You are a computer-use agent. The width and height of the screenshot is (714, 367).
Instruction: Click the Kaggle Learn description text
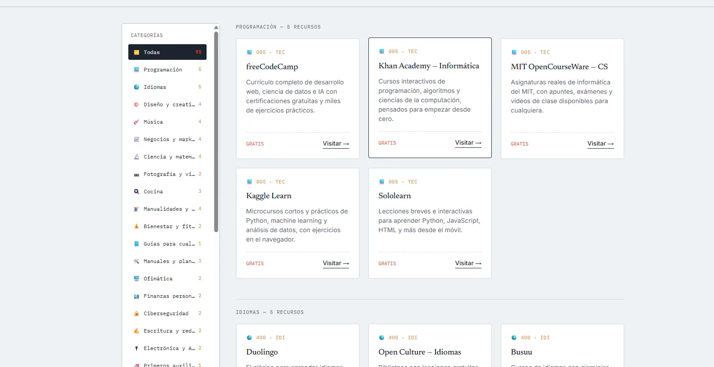(297, 225)
